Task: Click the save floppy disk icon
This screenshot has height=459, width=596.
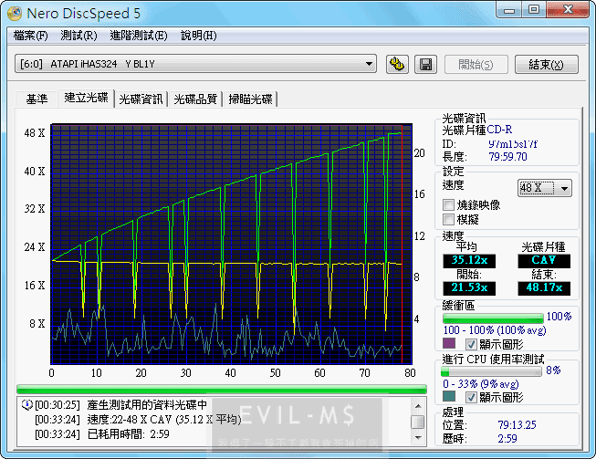Action: [x=425, y=64]
